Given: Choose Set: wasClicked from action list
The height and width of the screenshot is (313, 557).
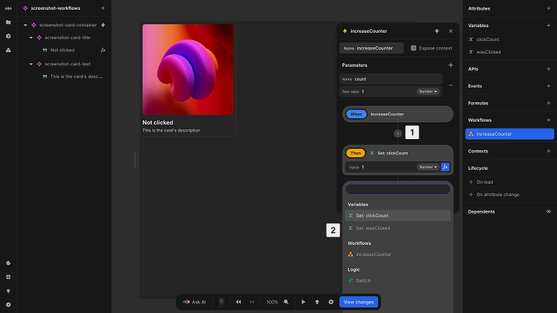Looking at the screenshot, I should point(398,228).
